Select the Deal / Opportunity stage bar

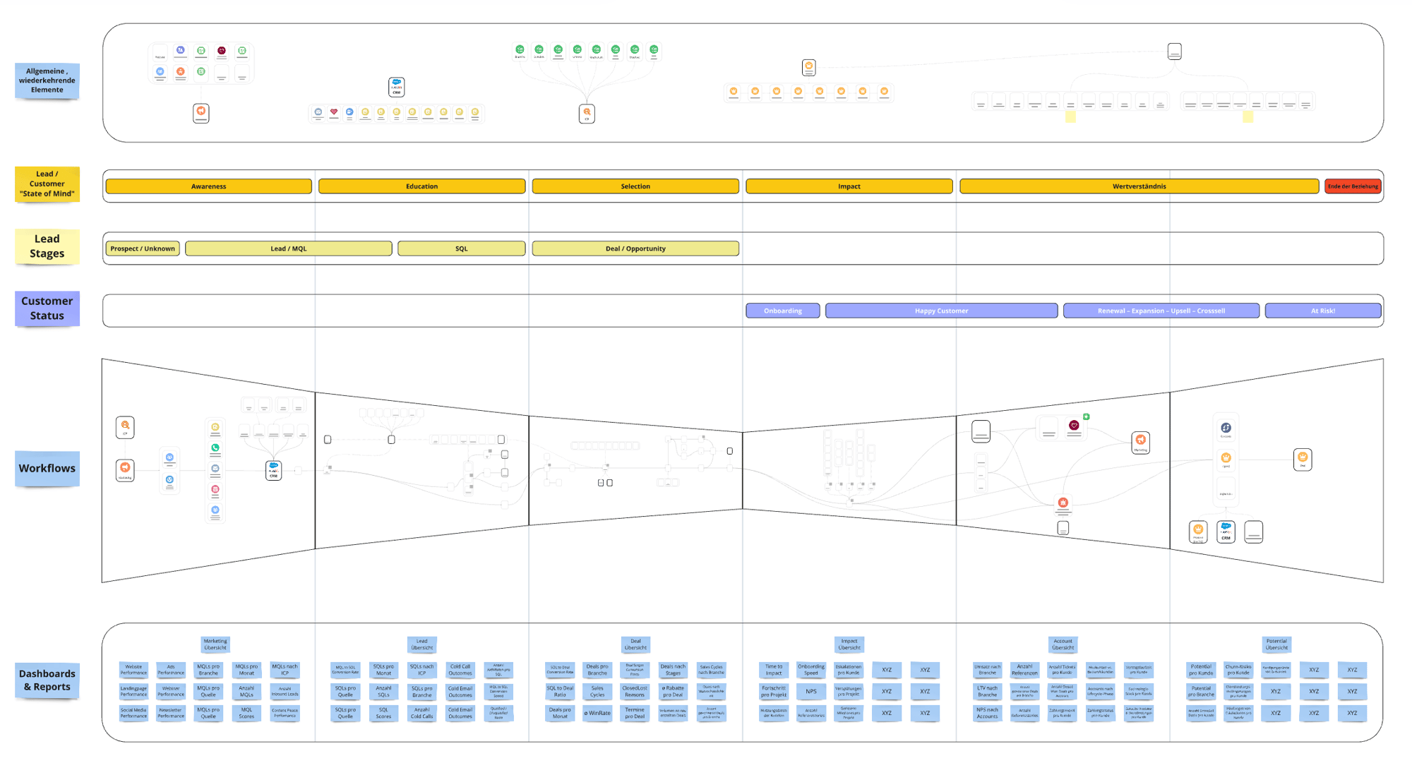pos(635,248)
